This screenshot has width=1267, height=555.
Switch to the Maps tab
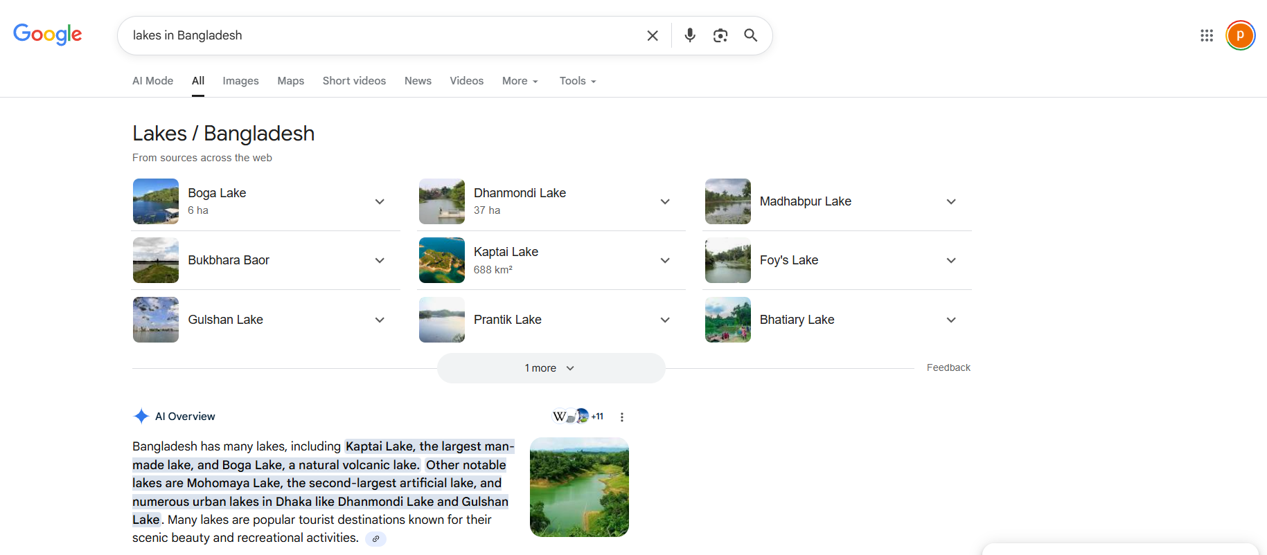[x=291, y=81]
